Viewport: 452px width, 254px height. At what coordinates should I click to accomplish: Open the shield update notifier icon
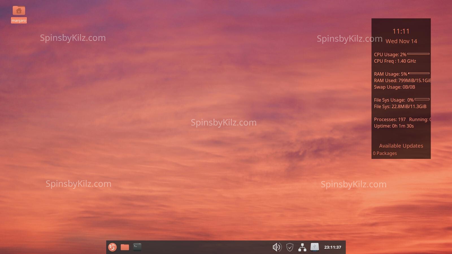click(x=290, y=247)
